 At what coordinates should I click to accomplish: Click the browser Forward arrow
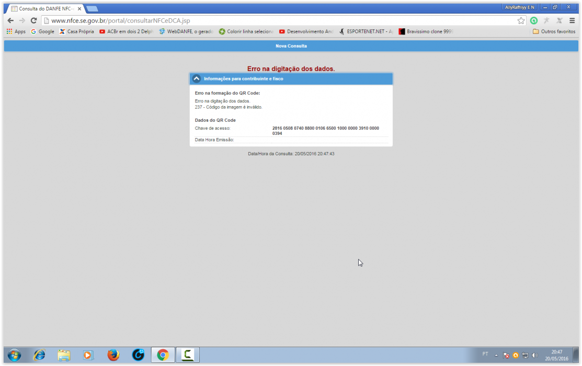(22, 21)
